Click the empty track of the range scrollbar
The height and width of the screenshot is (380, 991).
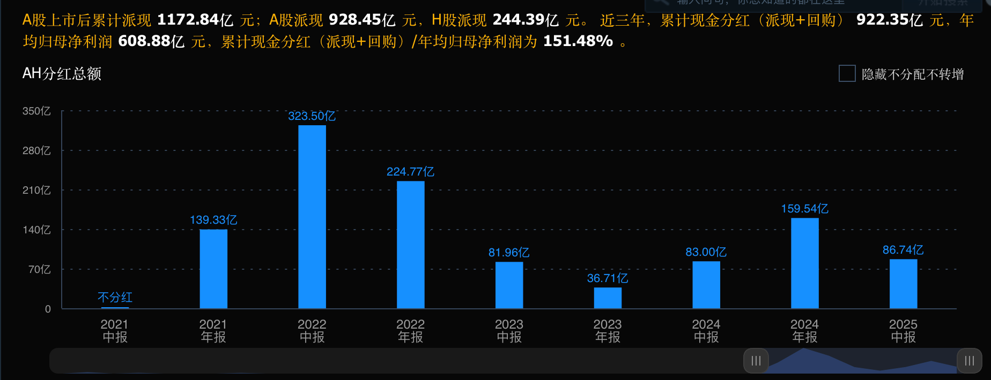[x=396, y=361]
